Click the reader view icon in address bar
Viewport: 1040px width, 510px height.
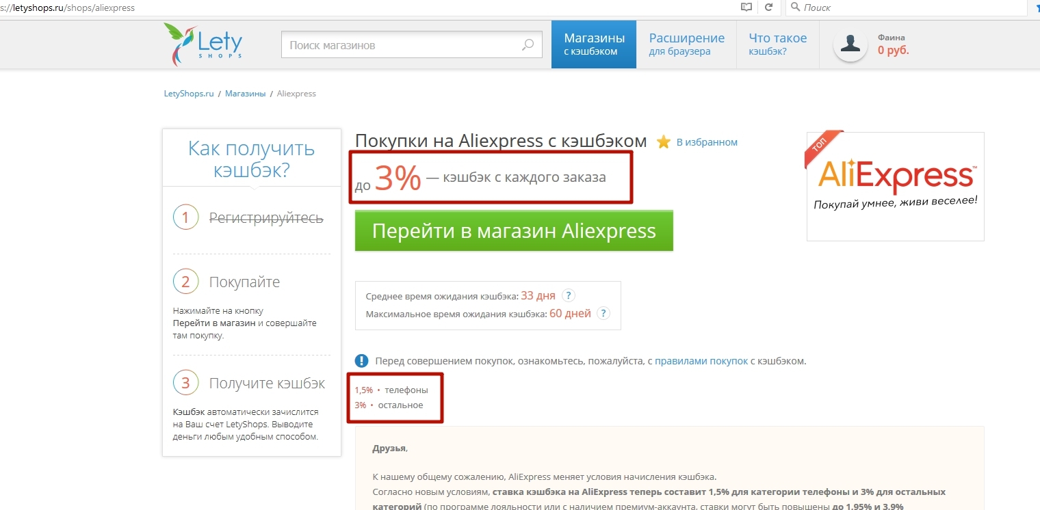(x=746, y=8)
